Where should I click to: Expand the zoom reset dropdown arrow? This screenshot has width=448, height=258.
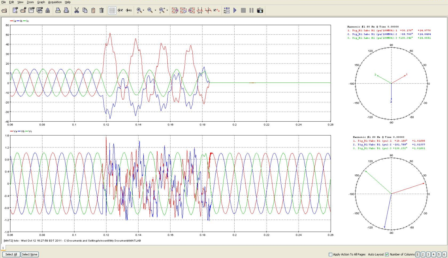pyautogui.click(x=167, y=10)
